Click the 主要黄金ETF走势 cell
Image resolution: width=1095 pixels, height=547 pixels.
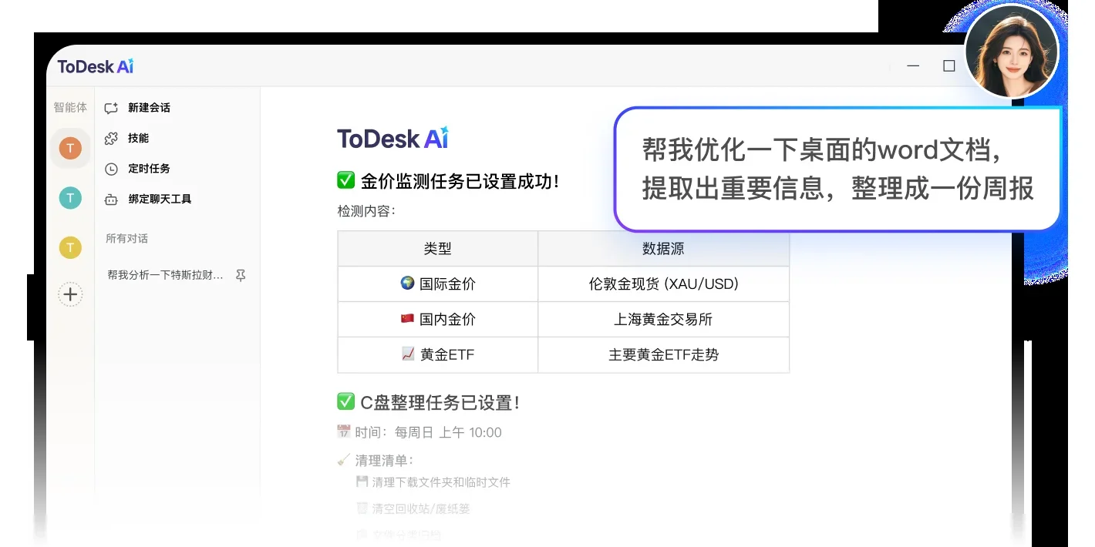[664, 355]
